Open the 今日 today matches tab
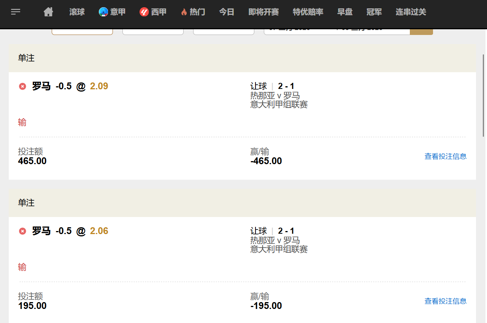This screenshot has width=487, height=323. pos(226,12)
